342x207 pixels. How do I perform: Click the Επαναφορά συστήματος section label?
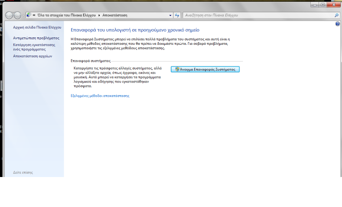(91, 61)
